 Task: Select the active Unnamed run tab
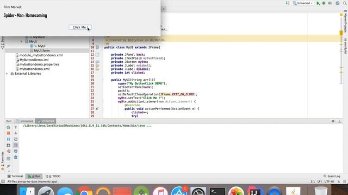[46, 121]
